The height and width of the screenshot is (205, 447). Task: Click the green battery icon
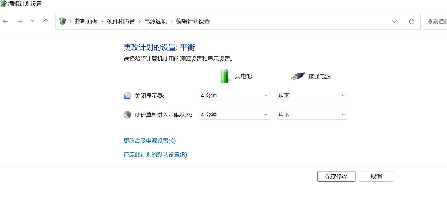coord(224,76)
